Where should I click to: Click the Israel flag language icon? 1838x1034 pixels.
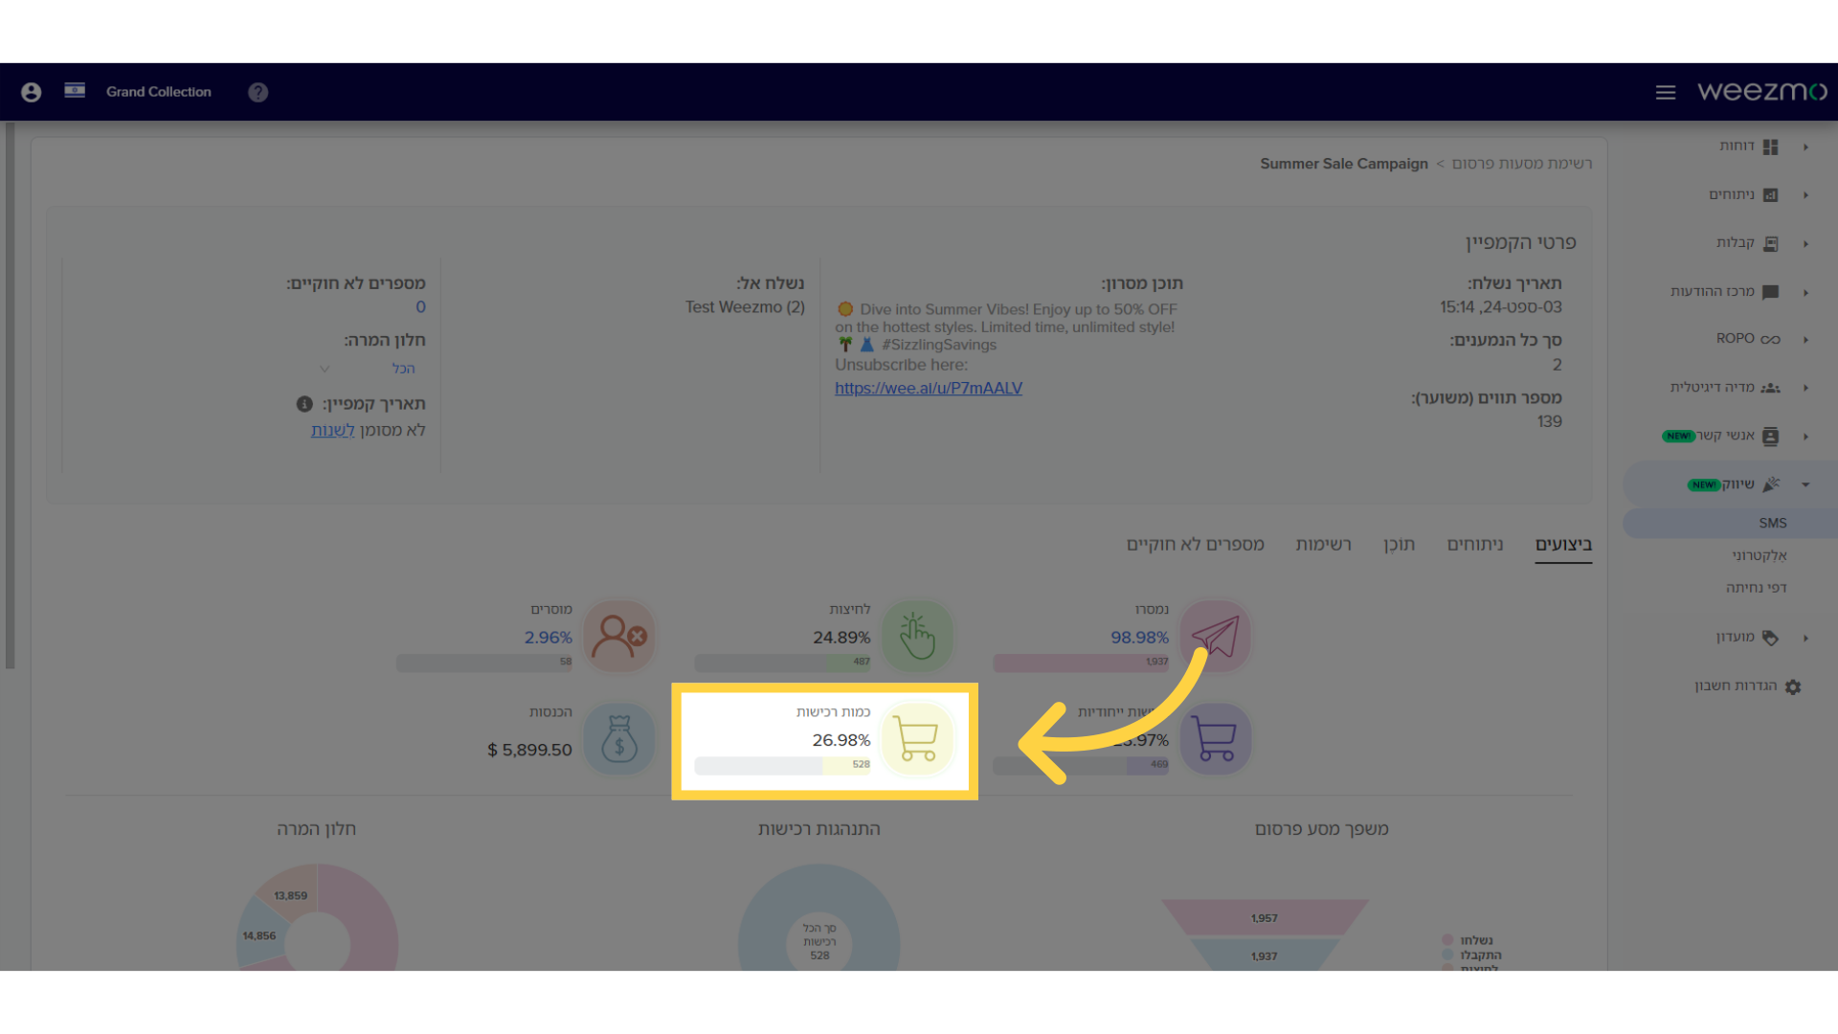75,90
